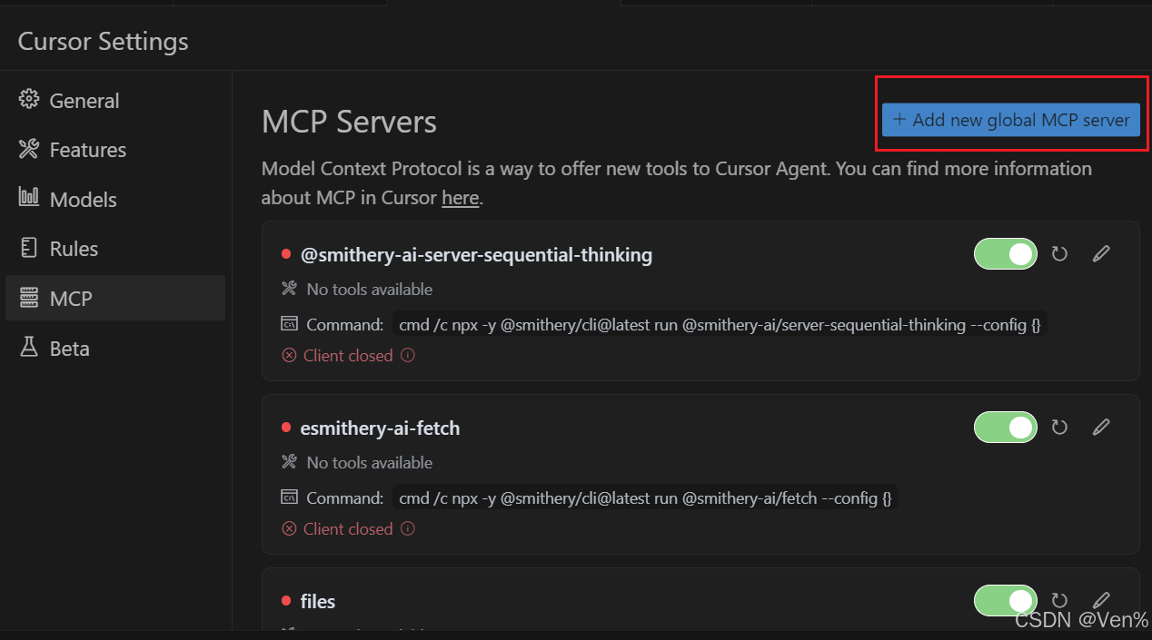Edit the sequential-thinking server with pencil
Viewport: 1152px width, 640px height.
click(x=1101, y=253)
